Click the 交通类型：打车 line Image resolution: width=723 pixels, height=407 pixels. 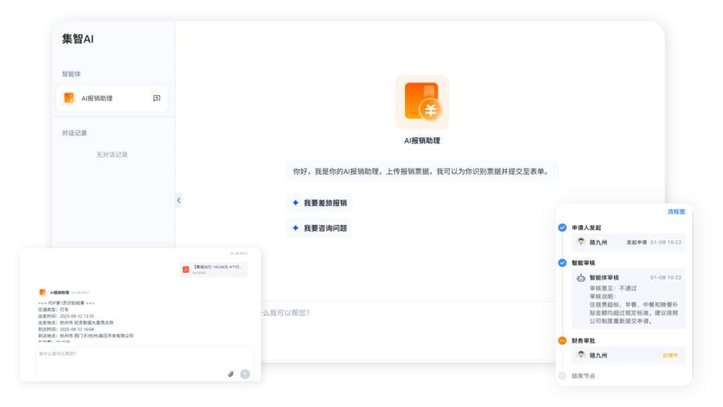53,310
